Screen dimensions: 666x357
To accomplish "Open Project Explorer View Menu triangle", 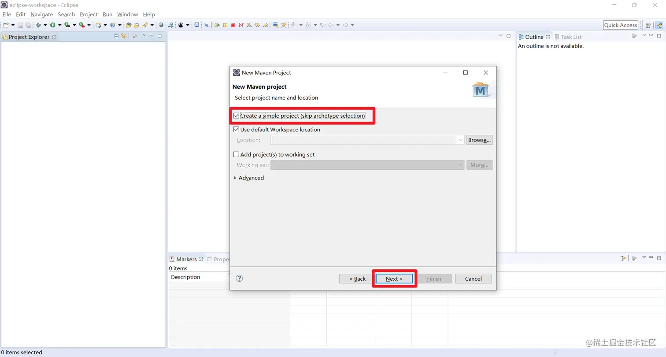I will point(144,35).
